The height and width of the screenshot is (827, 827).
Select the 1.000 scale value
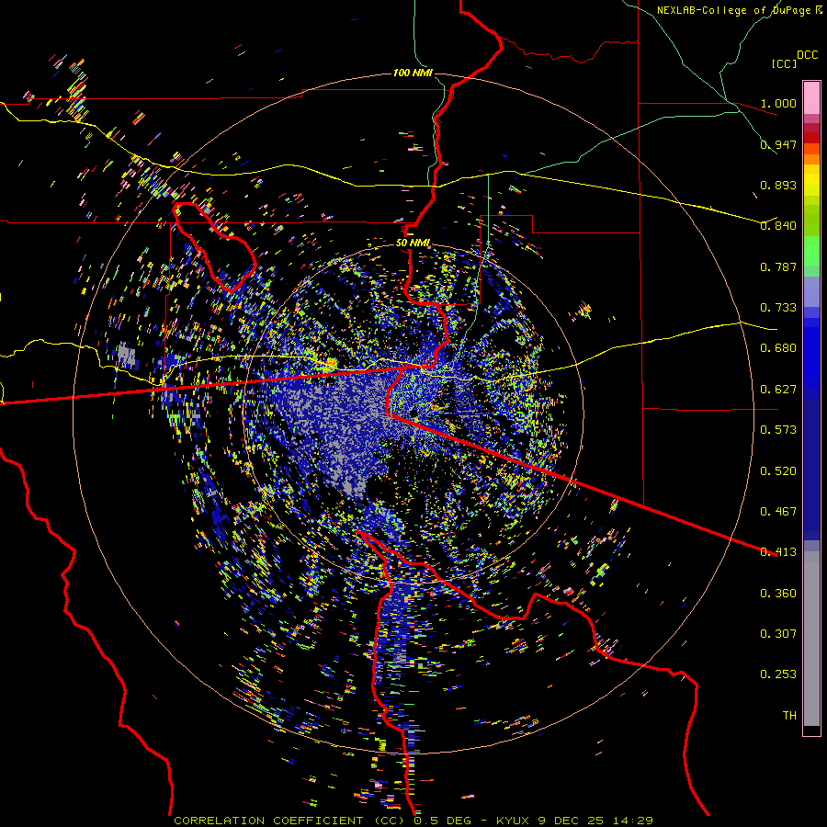[x=778, y=103]
